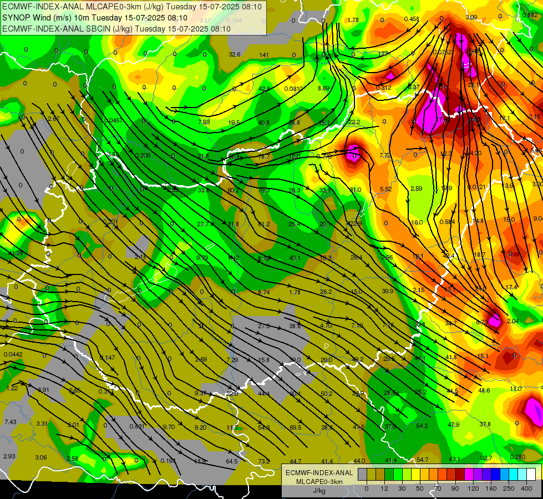Viewport: 543px width, 499px height.
Task: Click the map value 48.6
Action: pos(484,390)
